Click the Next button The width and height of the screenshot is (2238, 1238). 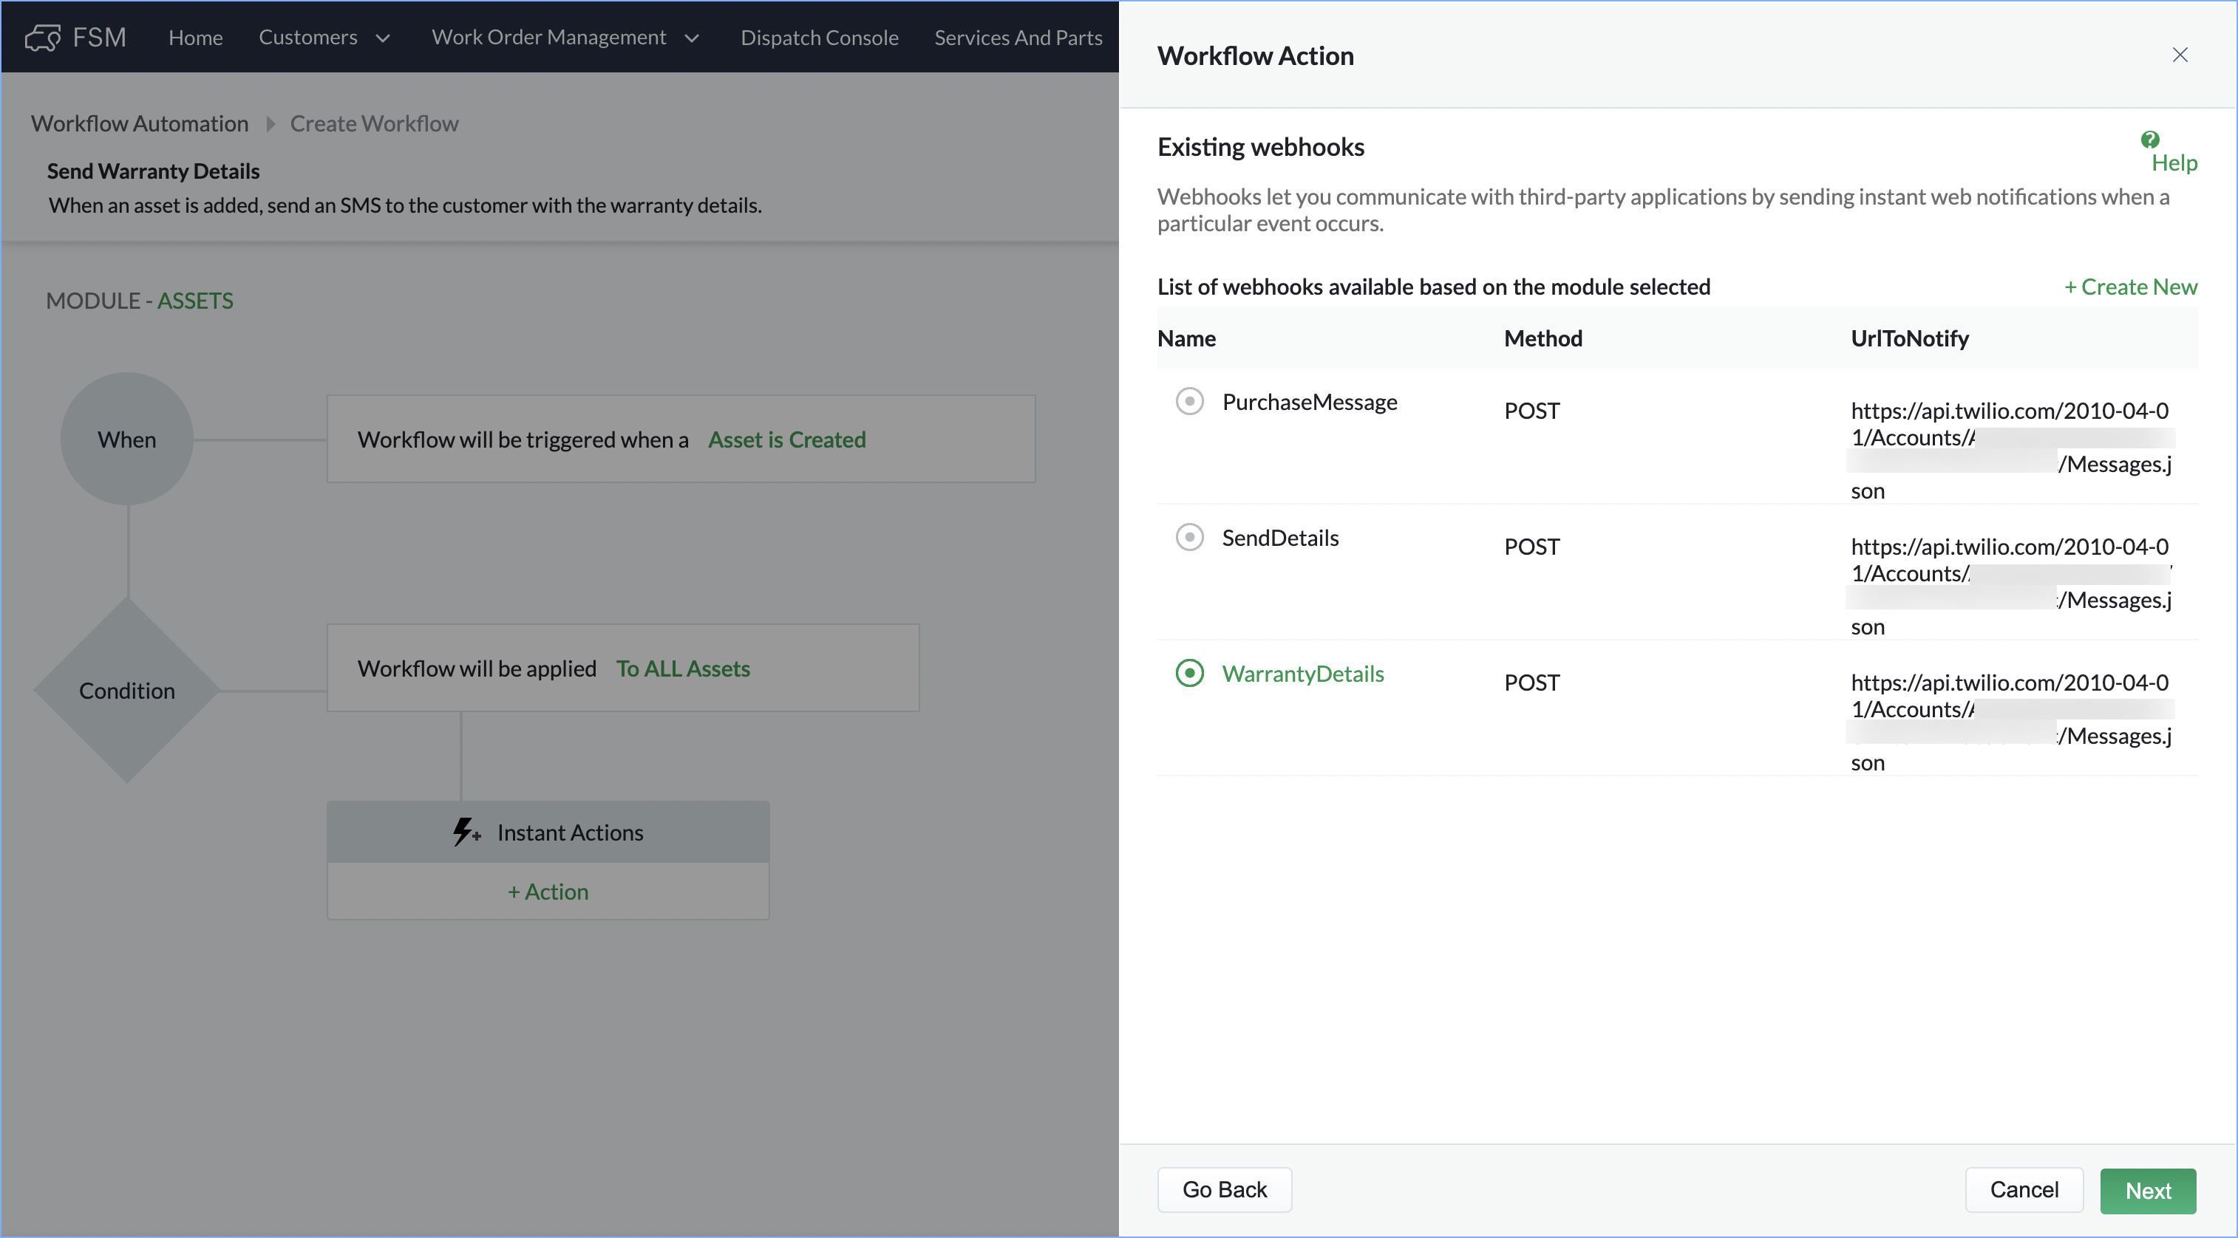click(x=2148, y=1190)
